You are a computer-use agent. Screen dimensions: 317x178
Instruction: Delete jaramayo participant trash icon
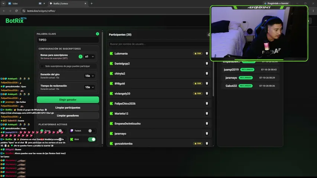point(207,133)
